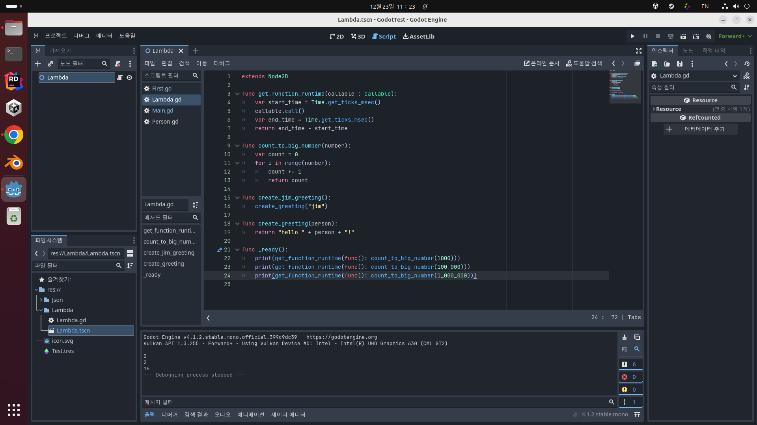Run a specific scene icon

pyautogui.click(x=696, y=36)
